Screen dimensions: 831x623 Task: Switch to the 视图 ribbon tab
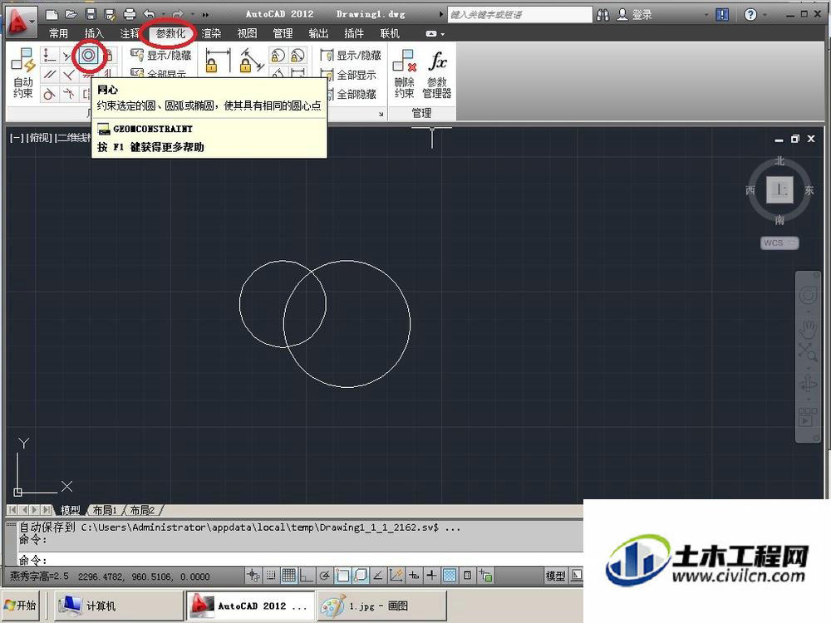247,33
